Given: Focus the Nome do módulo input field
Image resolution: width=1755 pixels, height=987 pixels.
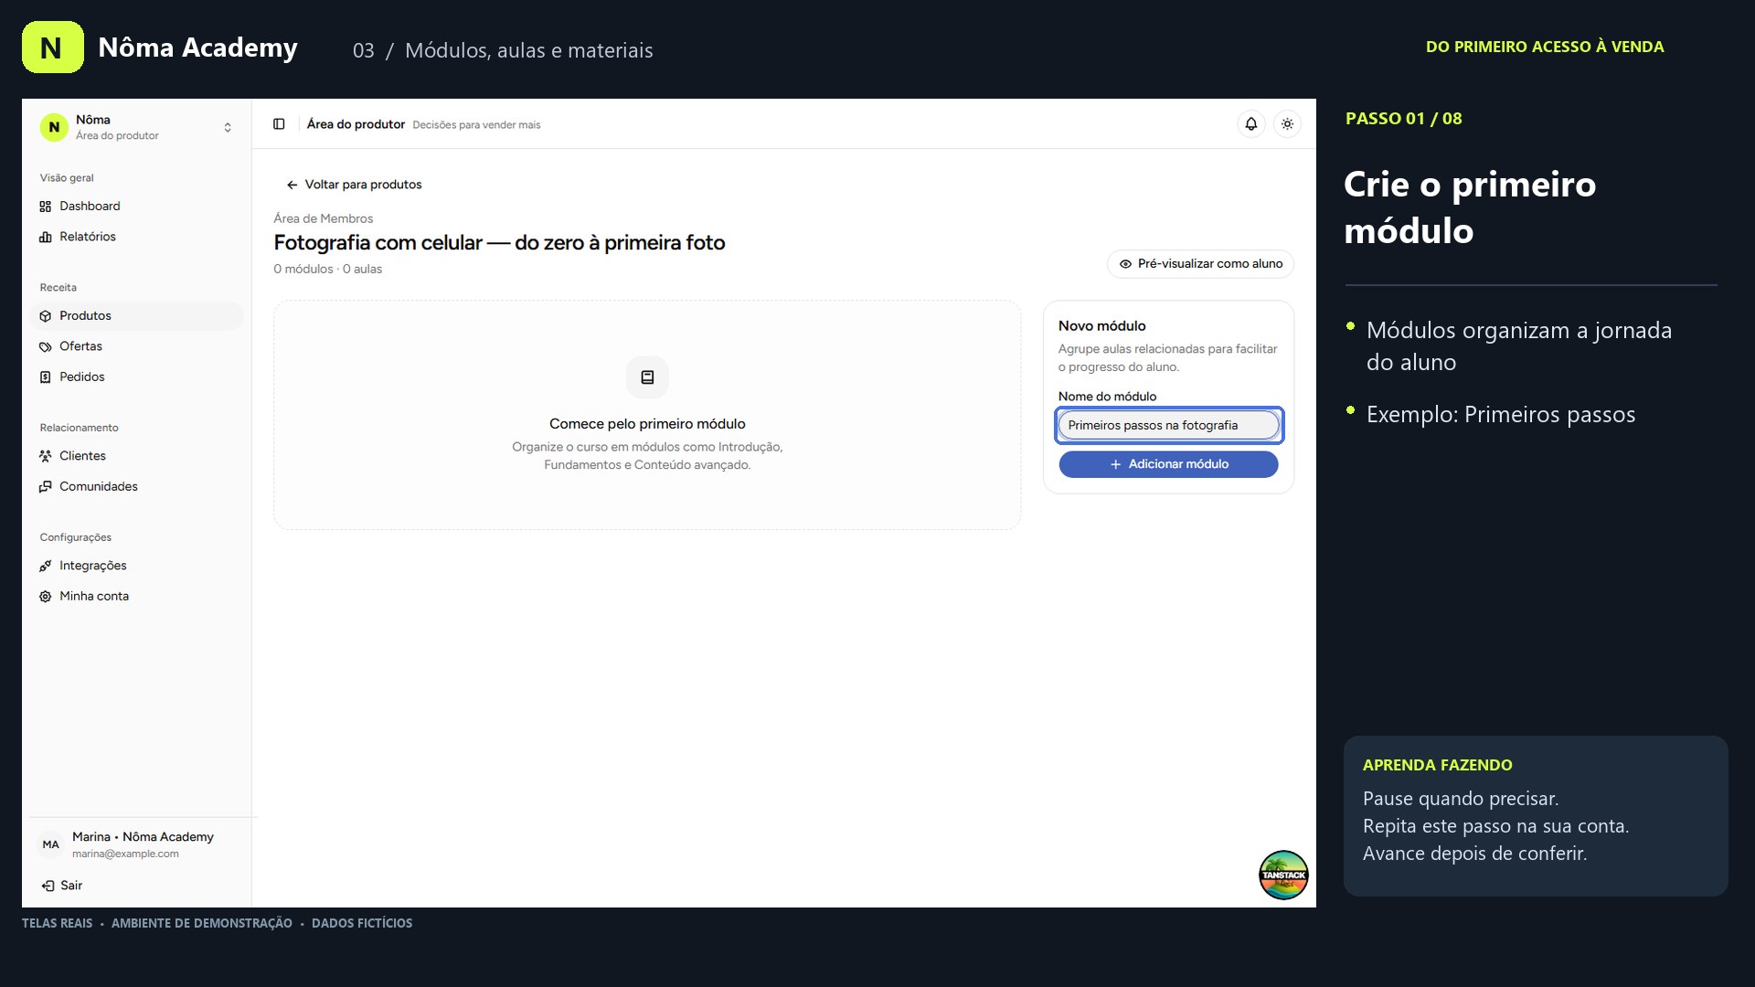Looking at the screenshot, I should click(x=1169, y=426).
